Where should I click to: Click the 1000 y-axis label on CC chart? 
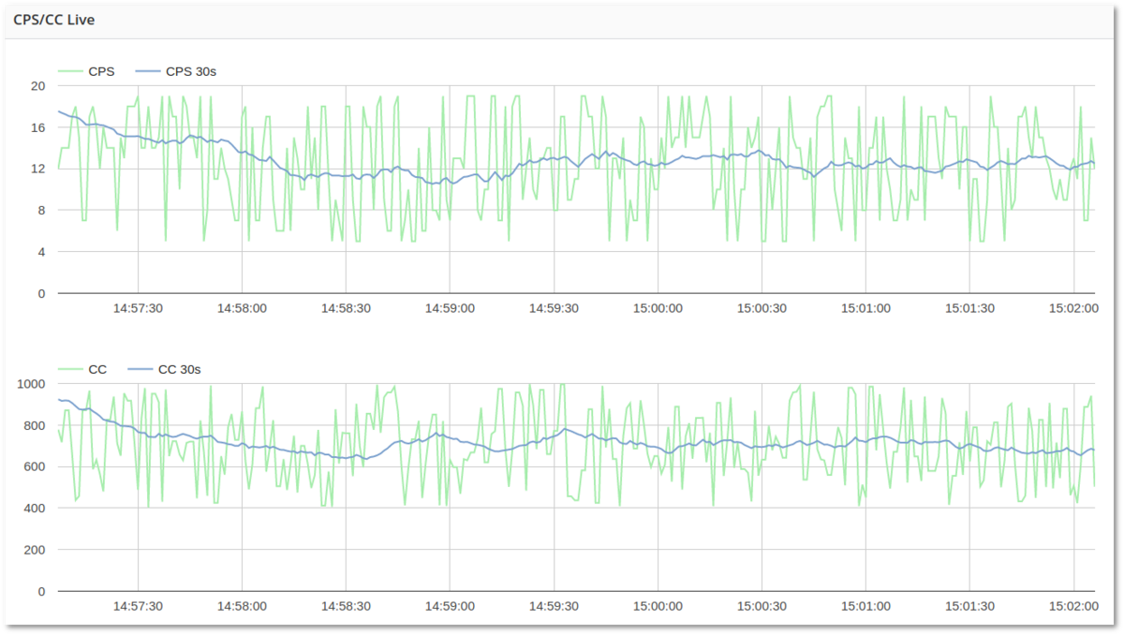(31, 384)
